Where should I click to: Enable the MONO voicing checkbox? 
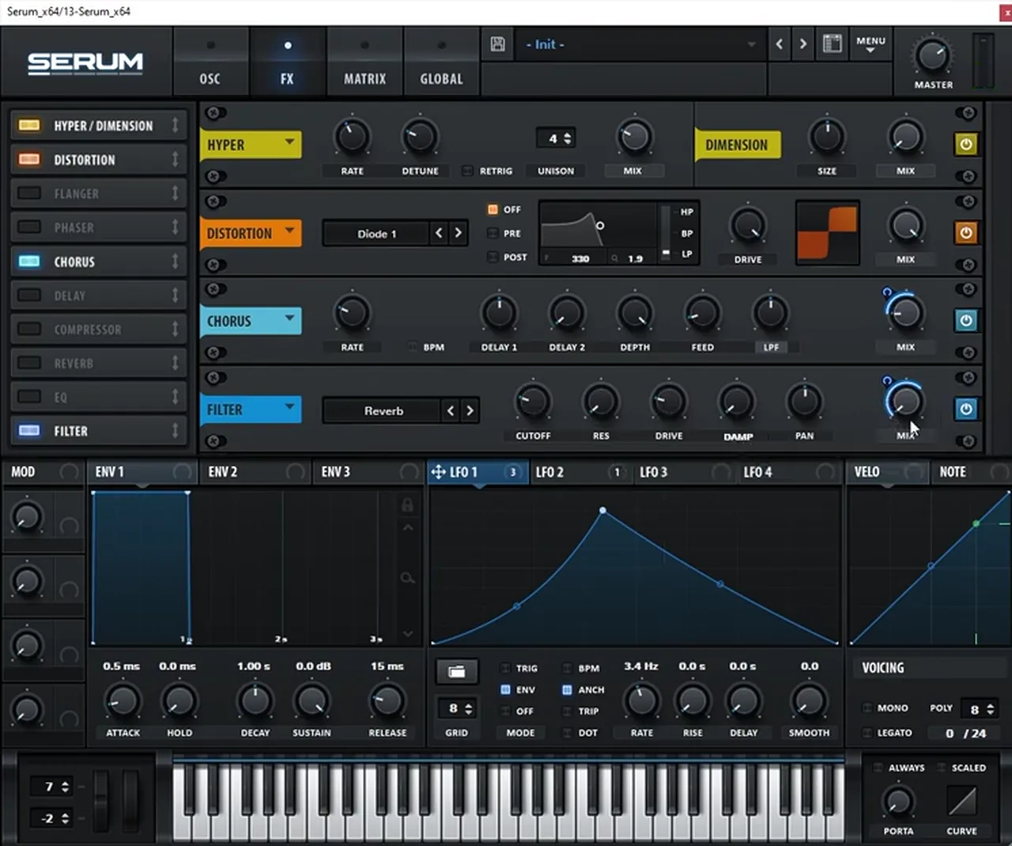tap(867, 708)
